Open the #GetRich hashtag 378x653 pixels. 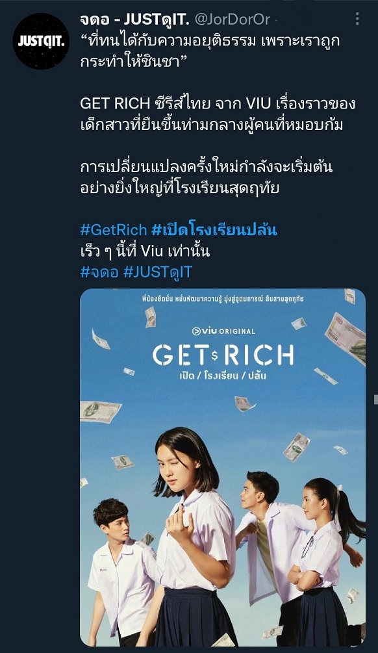(114, 229)
